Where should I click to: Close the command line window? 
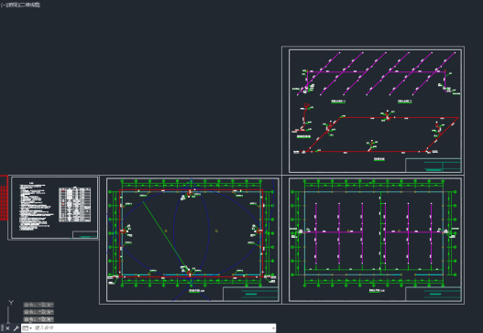click(x=7, y=328)
